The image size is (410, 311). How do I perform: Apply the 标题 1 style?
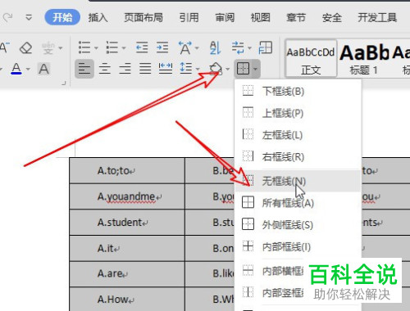(x=364, y=59)
